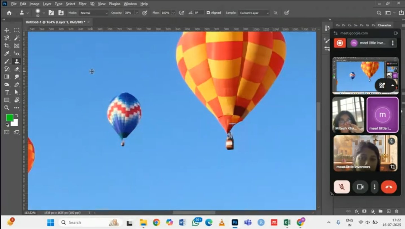Open the Clone Source panel icon
Screen dimensions: 405x229
coord(61,13)
